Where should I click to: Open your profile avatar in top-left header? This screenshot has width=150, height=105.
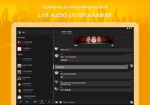click(19, 32)
